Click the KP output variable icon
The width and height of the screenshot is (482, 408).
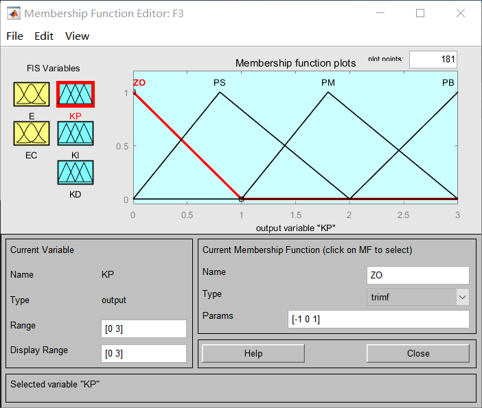coord(75,94)
